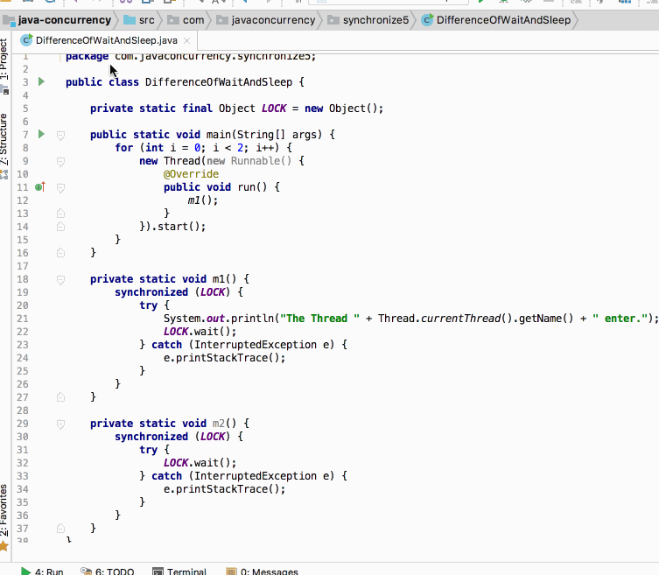This screenshot has width=659, height=575.
Task: Click the fold end marker on line 16
Action: pos(60,253)
